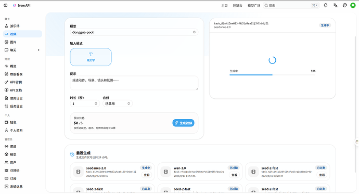Click 查看 on the seedance-2.0 card

pos(147,175)
